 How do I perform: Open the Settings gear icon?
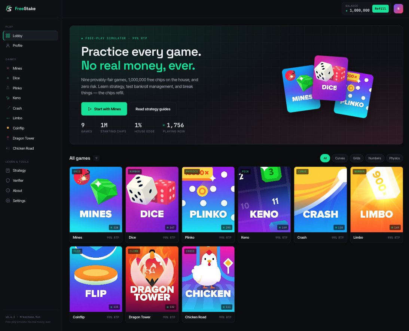click(x=8, y=201)
